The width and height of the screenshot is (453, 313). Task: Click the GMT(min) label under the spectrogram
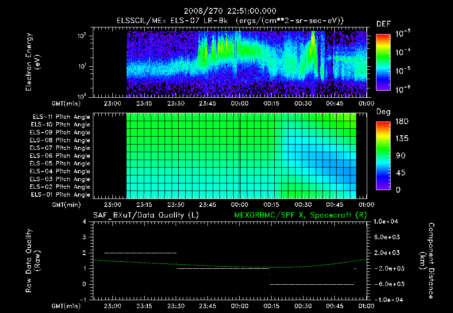(x=66, y=103)
